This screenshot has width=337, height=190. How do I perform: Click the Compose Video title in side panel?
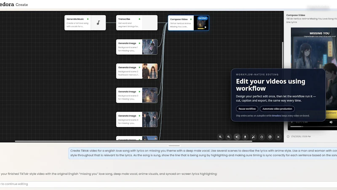tap(296, 15)
